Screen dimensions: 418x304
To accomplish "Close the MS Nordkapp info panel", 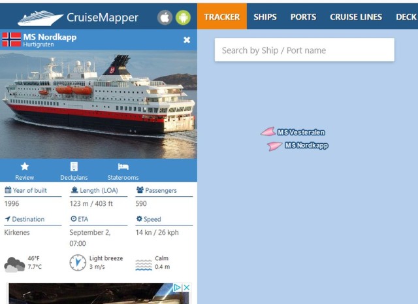I will coord(187,40).
